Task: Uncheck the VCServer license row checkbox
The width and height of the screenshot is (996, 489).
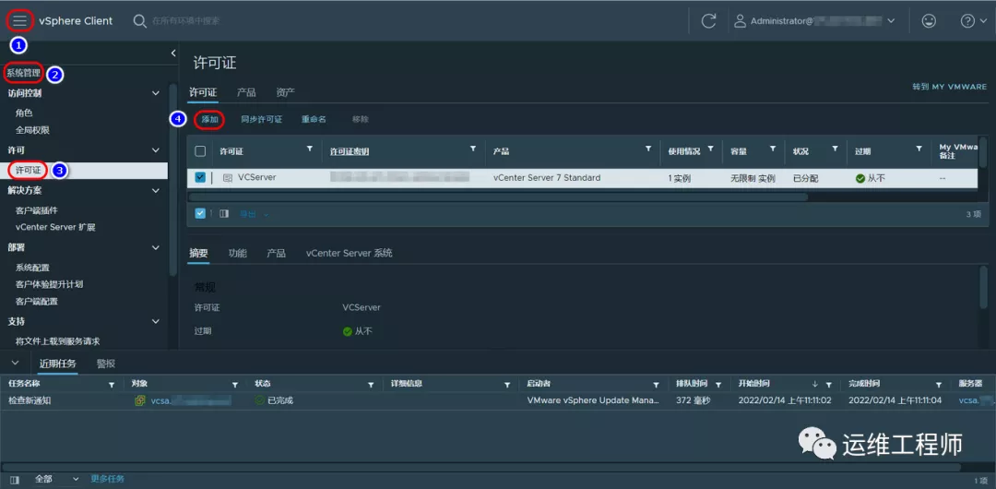Action: tap(200, 178)
